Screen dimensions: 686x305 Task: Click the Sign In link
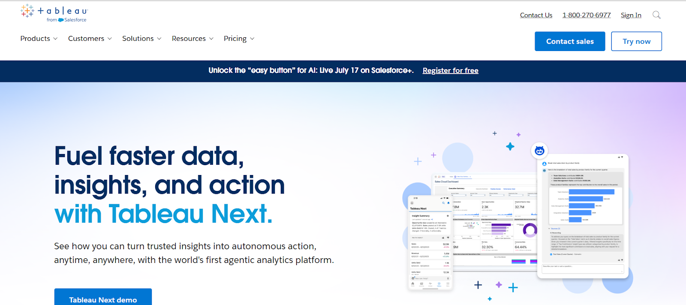point(631,15)
